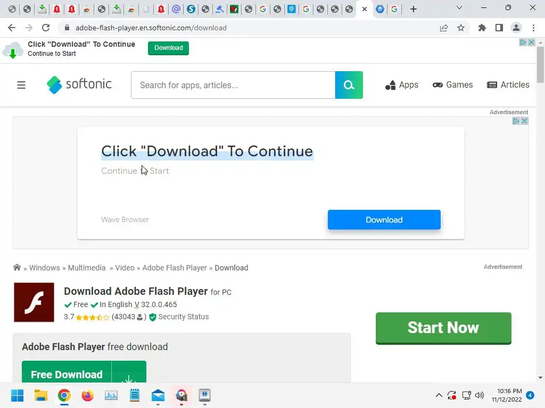Click the Wave Browser ad label

coord(125,219)
